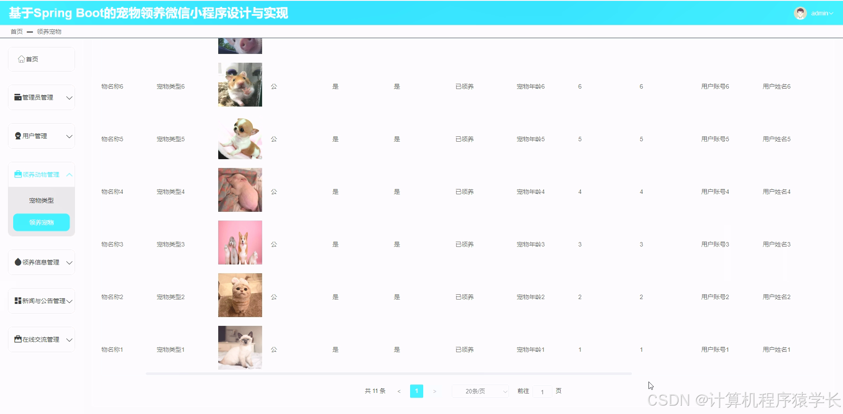The image size is (843, 414).
Task: Click the briefcase icon for 在线交流管理
Action: pos(18,339)
